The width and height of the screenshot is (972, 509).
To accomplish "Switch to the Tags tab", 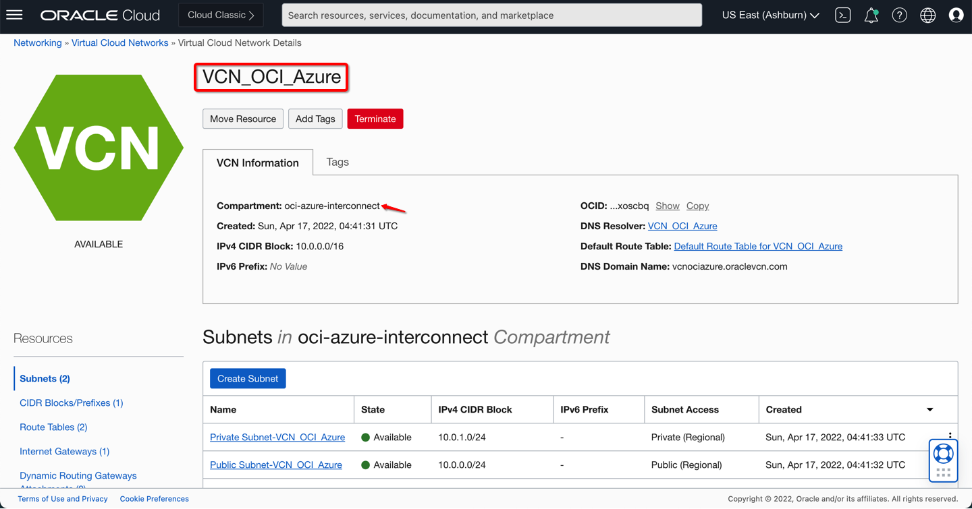I will pyautogui.click(x=337, y=162).
